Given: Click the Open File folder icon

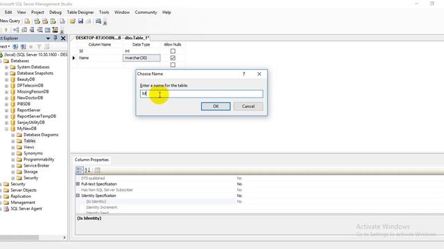Looking at the screenshot, I should pyautogui.click(x=72, y=21).
